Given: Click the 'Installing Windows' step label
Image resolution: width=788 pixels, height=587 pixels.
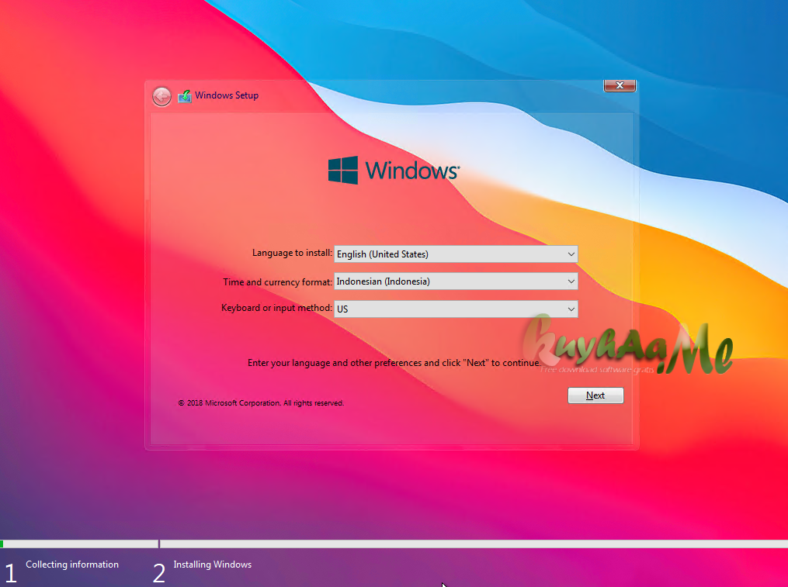Looking at the screenshot, I should (x=212, y=565).
